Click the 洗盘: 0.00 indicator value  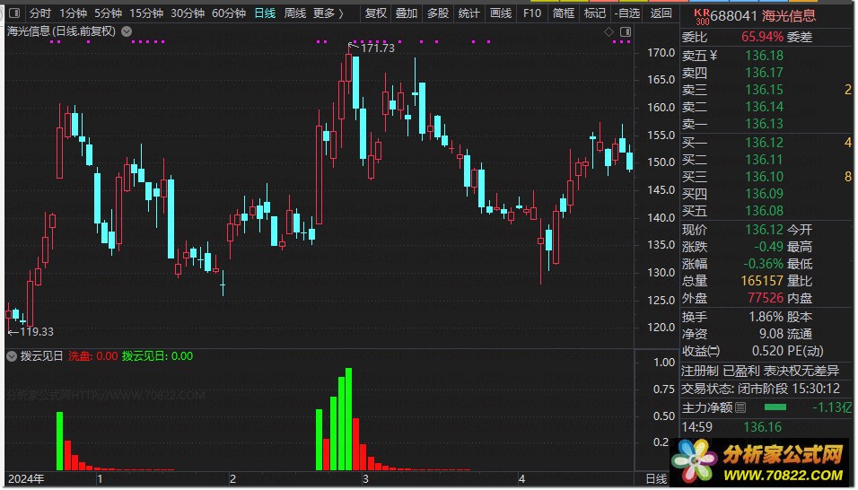click(93, 356)
